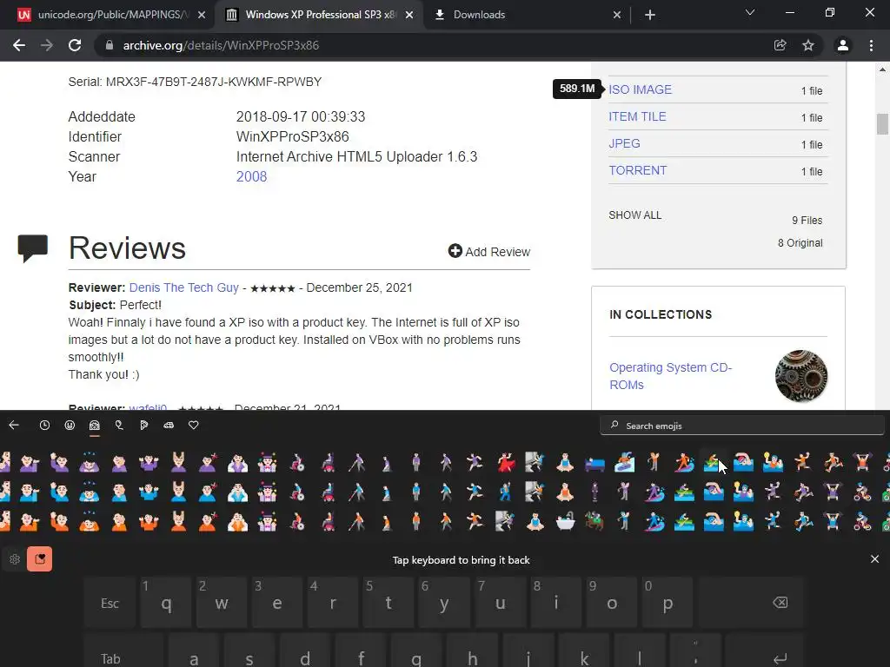Image resolution: width=890 pixels, height=667 pixels.
Task: Select the people emoji category tab
Action: 94,426
